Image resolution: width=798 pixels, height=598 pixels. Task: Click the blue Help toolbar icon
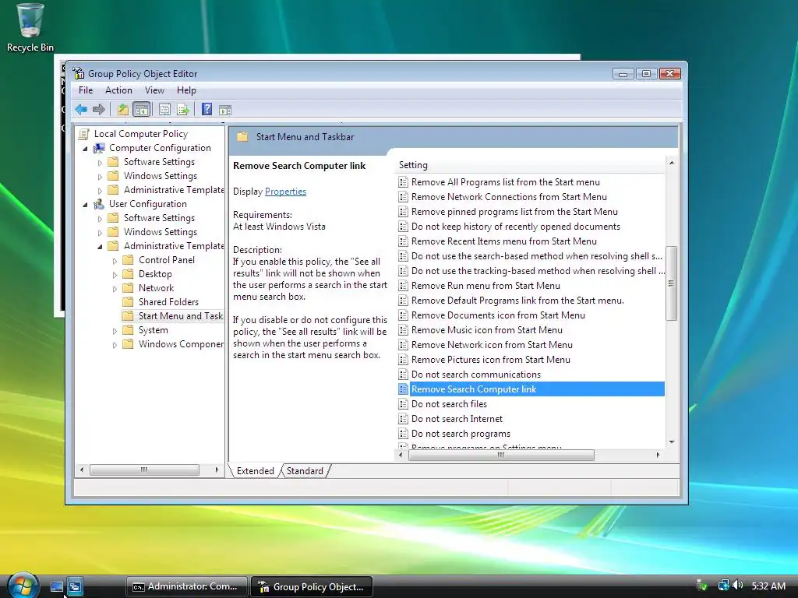(207, 109)
